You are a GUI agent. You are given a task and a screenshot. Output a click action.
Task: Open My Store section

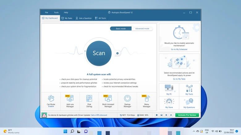(x=169, y=103)
